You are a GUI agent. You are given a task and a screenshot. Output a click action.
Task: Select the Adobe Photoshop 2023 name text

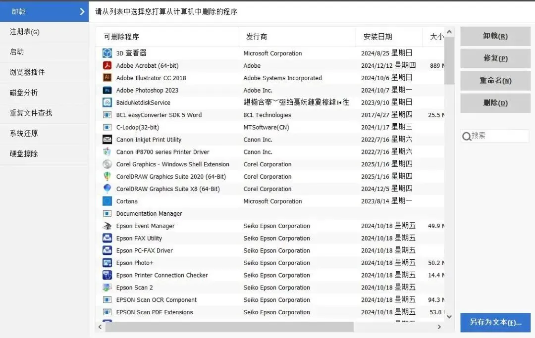[147, 90]
